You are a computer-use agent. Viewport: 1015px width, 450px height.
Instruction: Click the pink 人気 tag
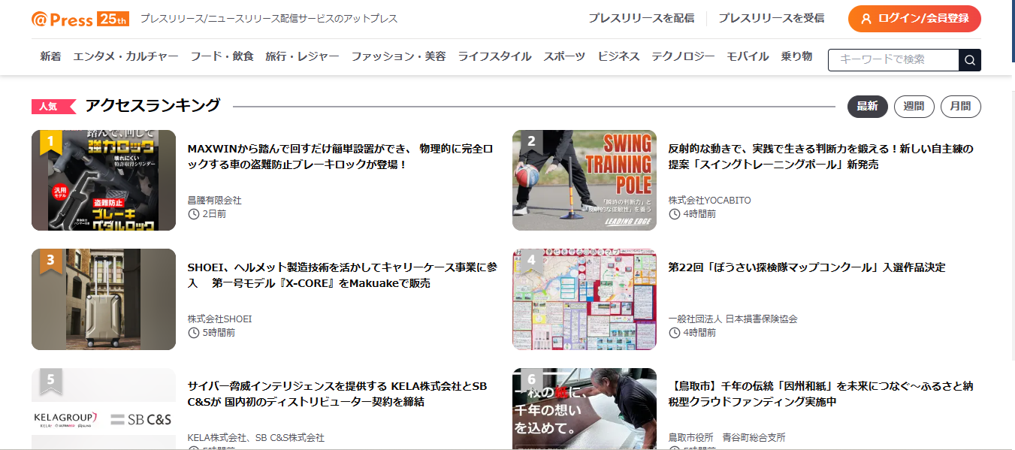tap(53, 107)
